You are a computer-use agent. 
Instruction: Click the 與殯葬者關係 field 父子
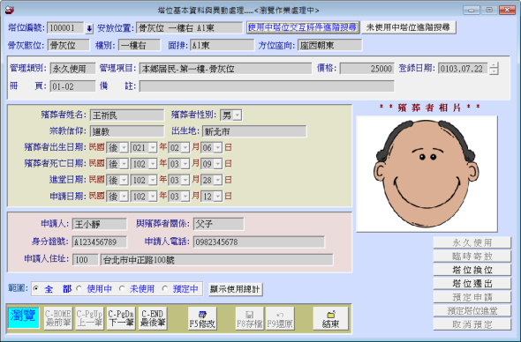(219, 224)
